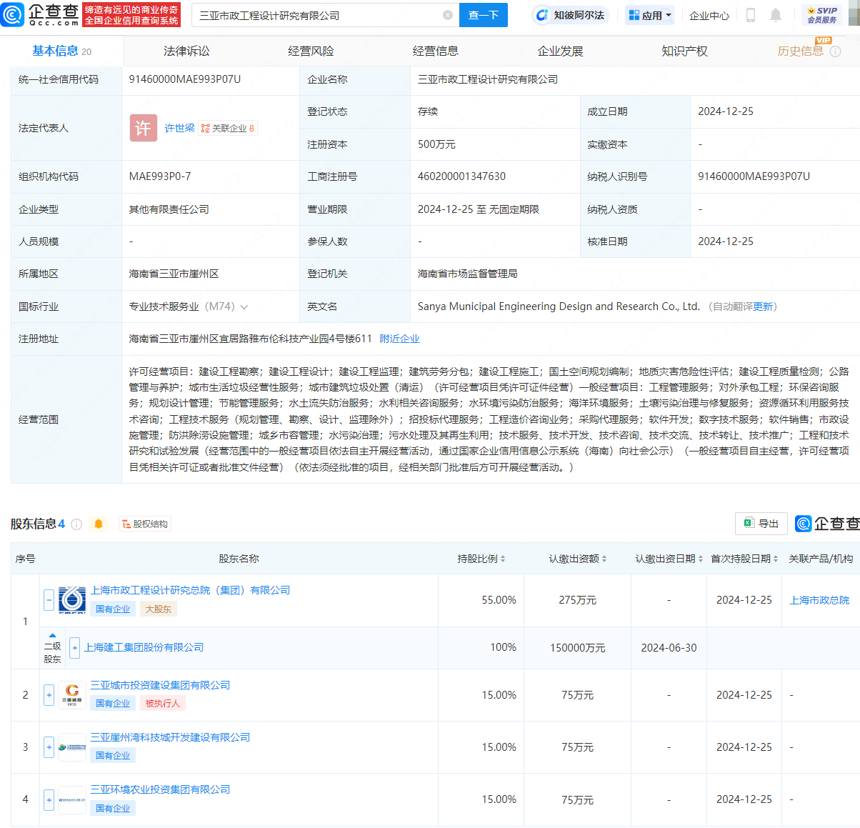This screenshot has height=828, width=860.
Task: Click 2024-06-30 contribution date cell
Action: click(669, 648)
